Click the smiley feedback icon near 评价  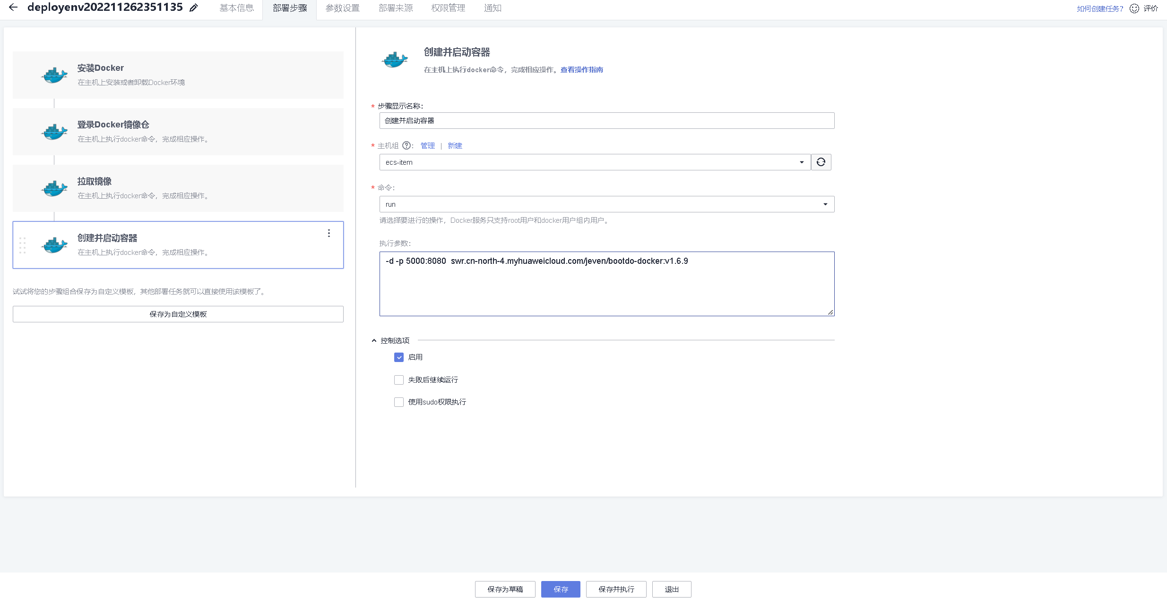1134,8
